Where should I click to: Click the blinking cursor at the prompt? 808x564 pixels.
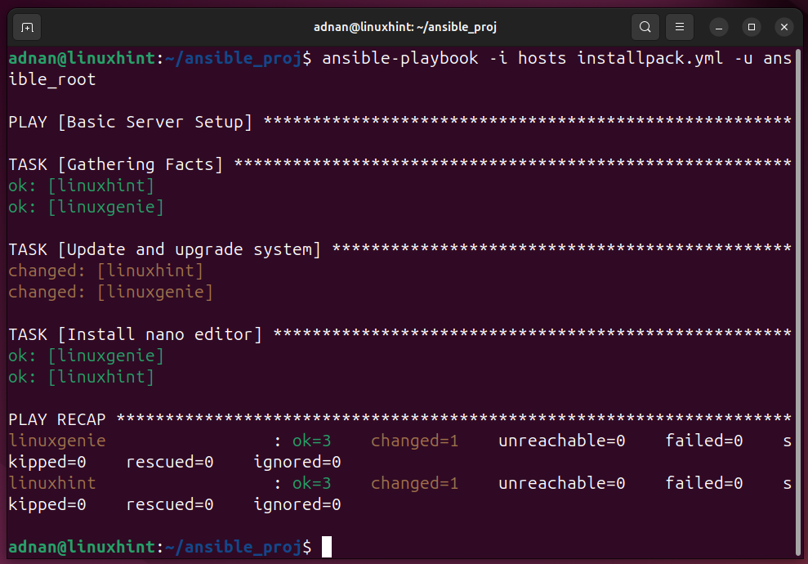[327, 547]
